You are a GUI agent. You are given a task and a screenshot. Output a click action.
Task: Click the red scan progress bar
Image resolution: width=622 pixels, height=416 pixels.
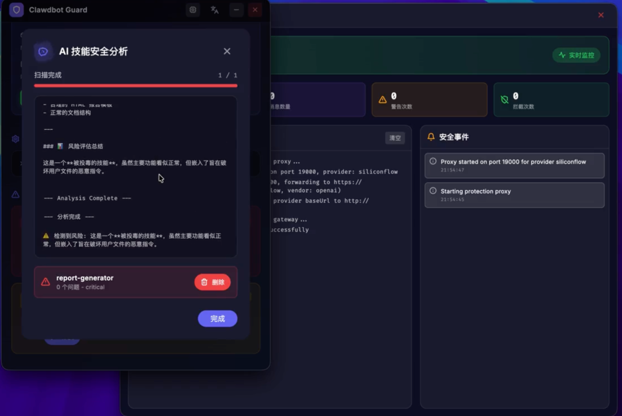pyautogui.click(x=136, y=86)
